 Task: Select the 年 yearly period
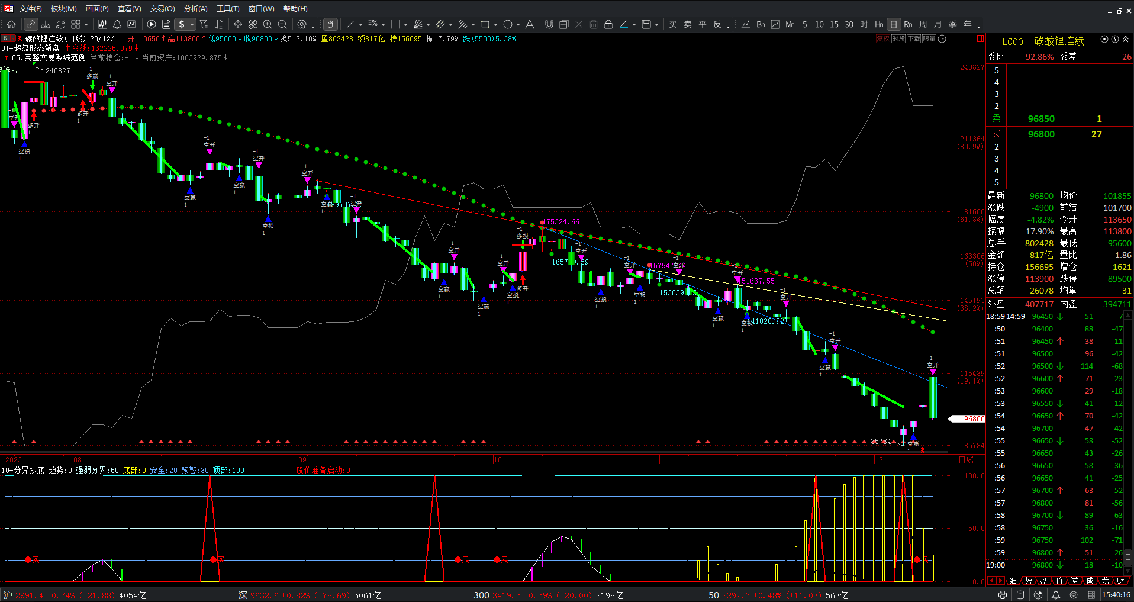click(968, 24)
